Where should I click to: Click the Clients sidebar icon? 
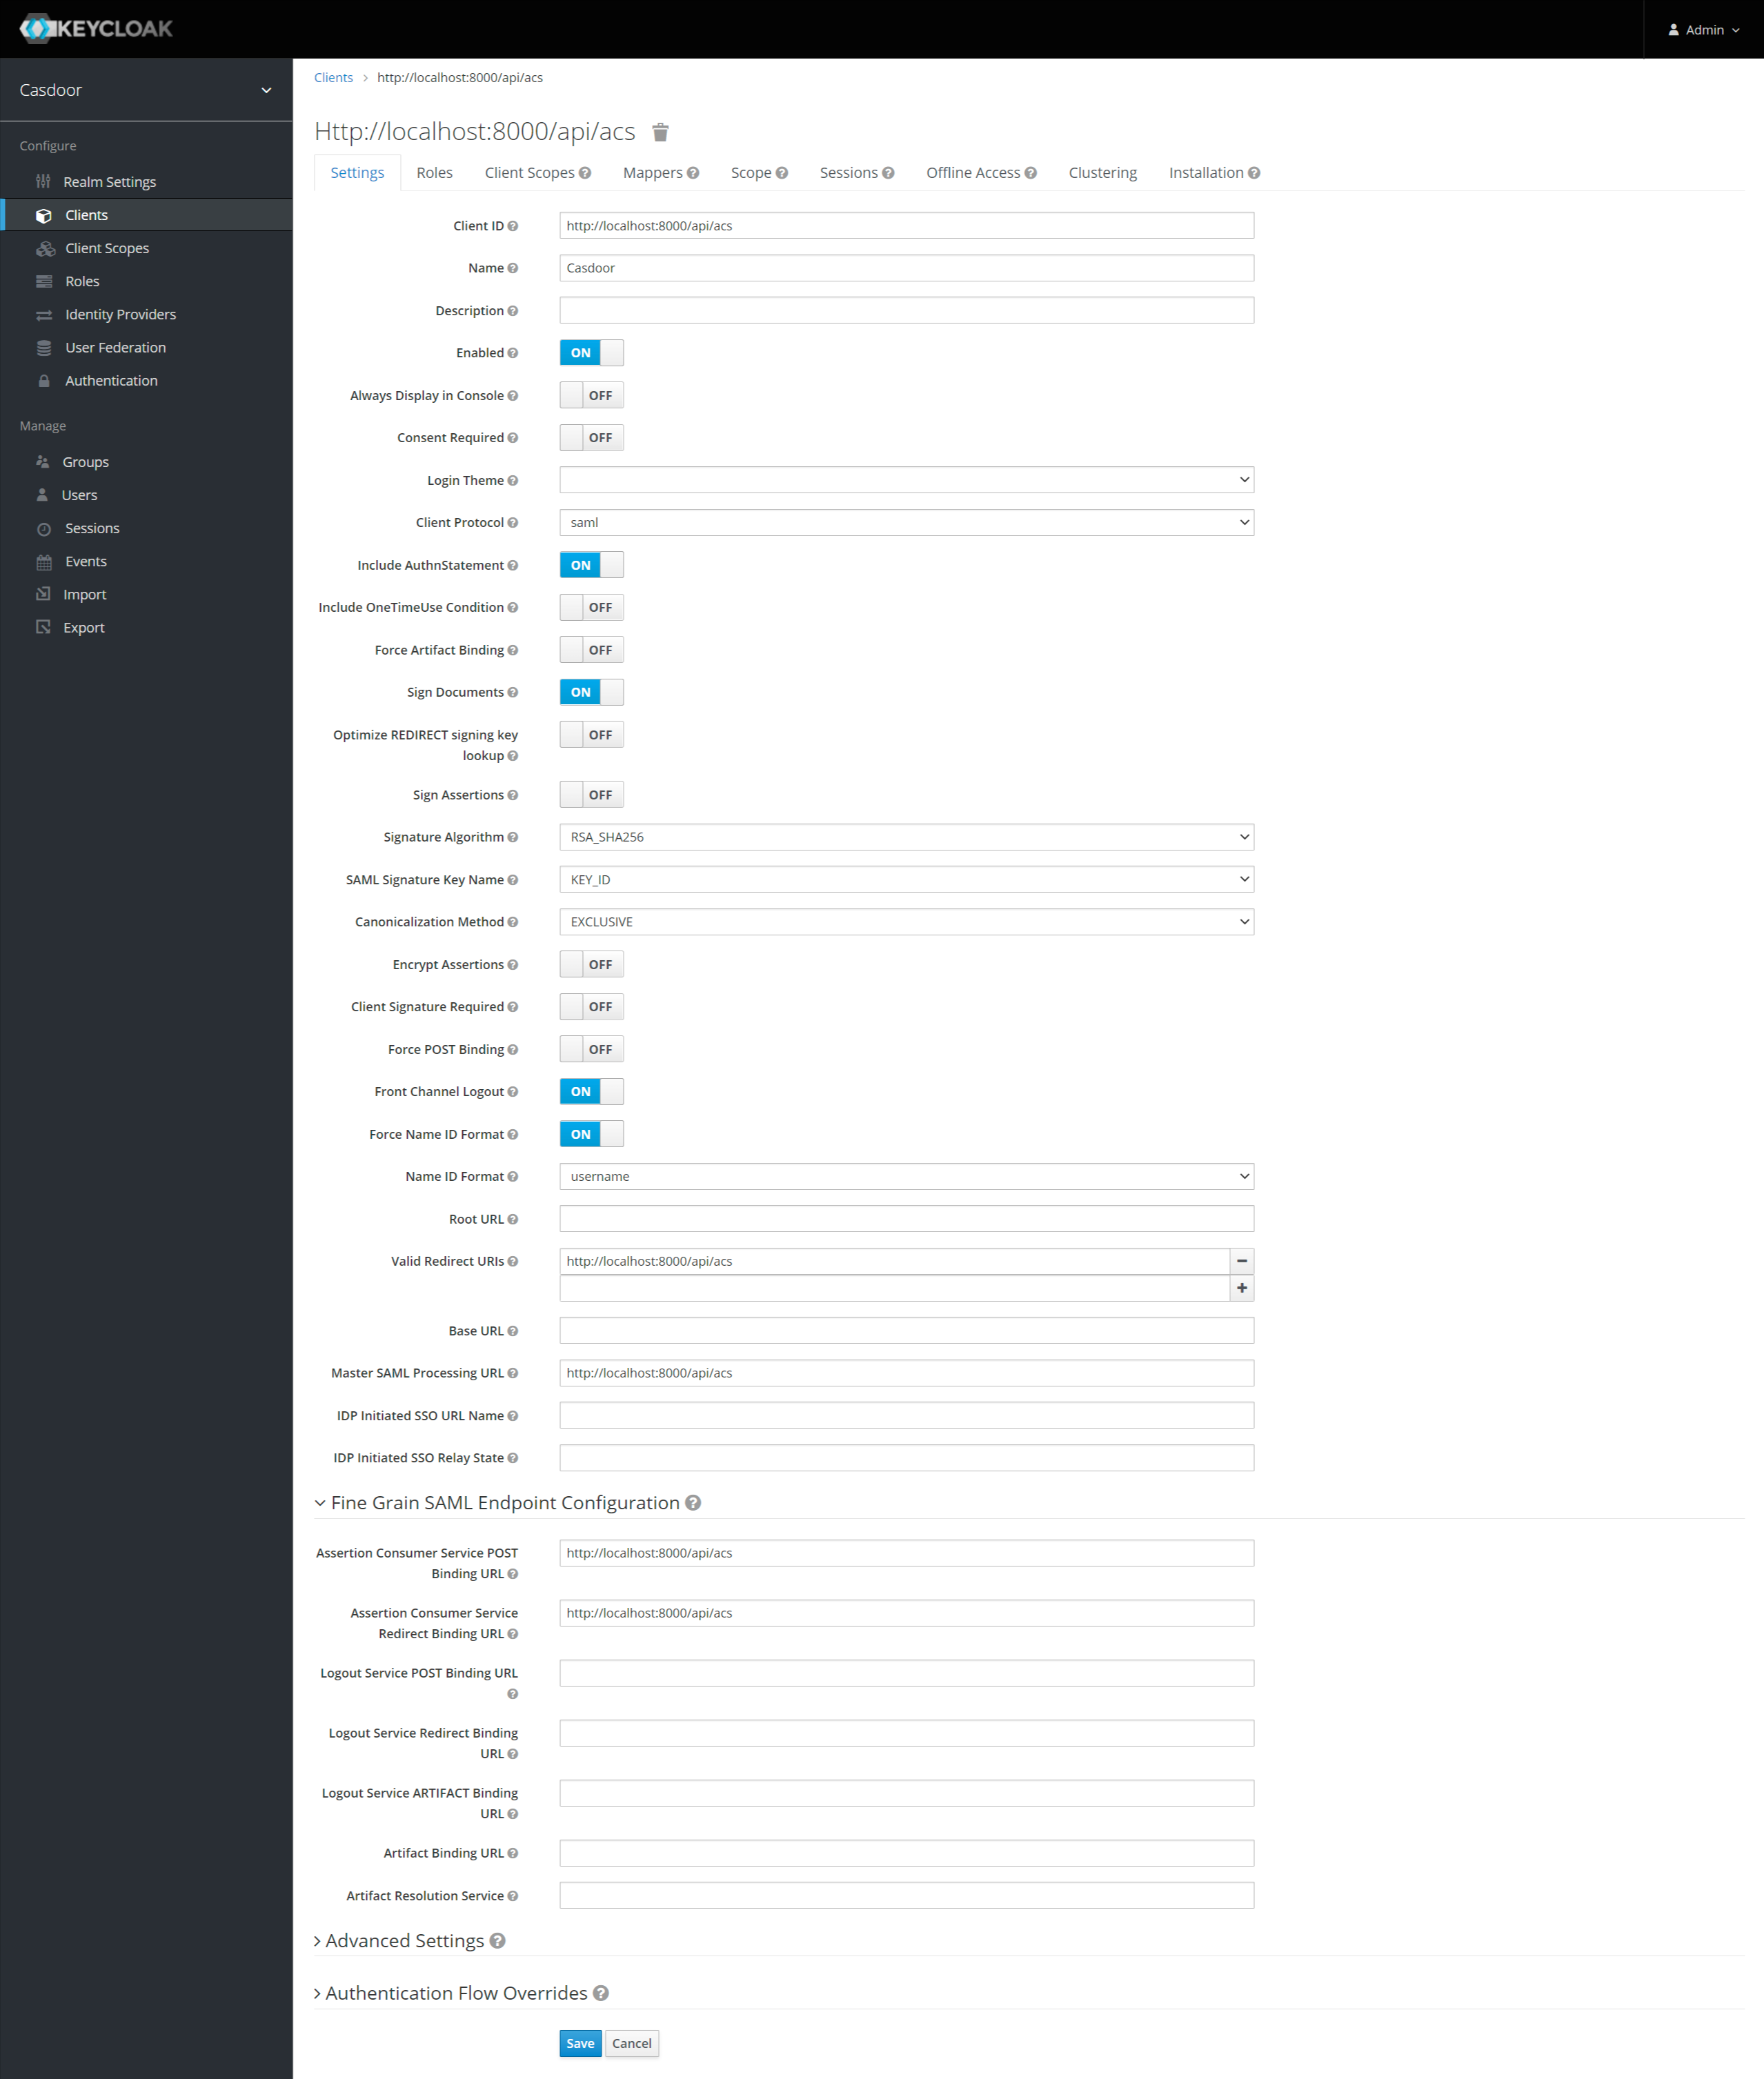pos(43,214)
